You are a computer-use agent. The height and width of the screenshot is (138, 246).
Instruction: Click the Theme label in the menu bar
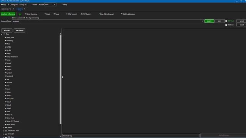pyautogui.click(x=34, y=5)
